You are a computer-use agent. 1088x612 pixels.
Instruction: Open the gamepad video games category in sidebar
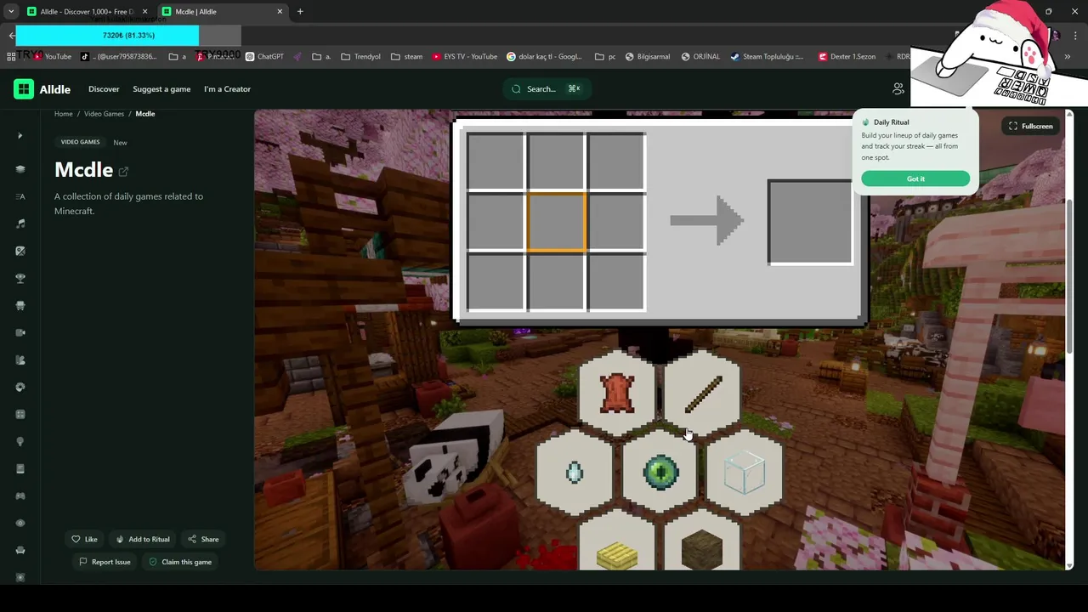click(x=20, y=496)
